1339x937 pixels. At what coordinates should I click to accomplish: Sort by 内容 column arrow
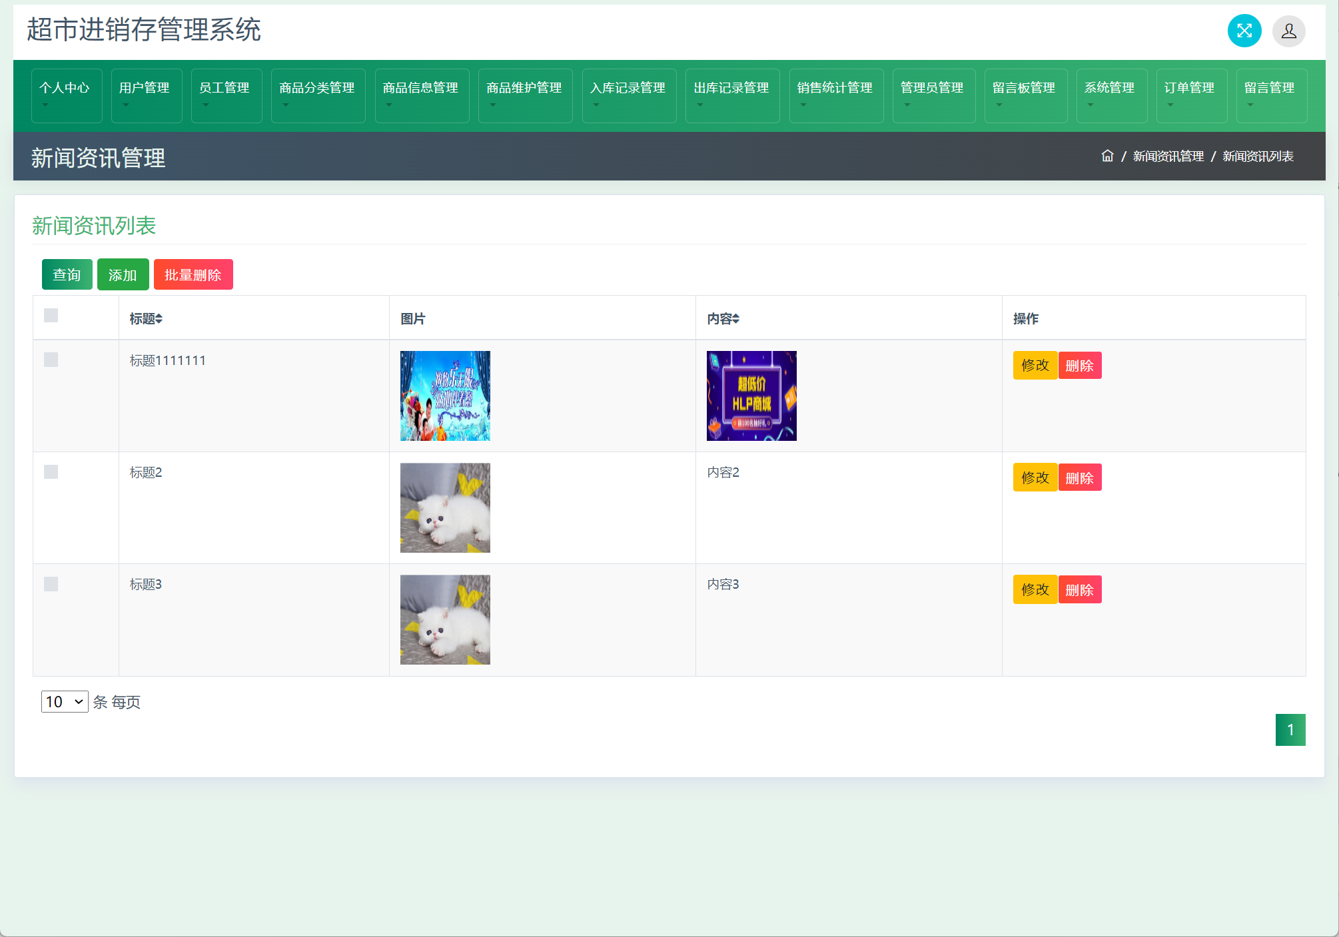pos(736,320)
